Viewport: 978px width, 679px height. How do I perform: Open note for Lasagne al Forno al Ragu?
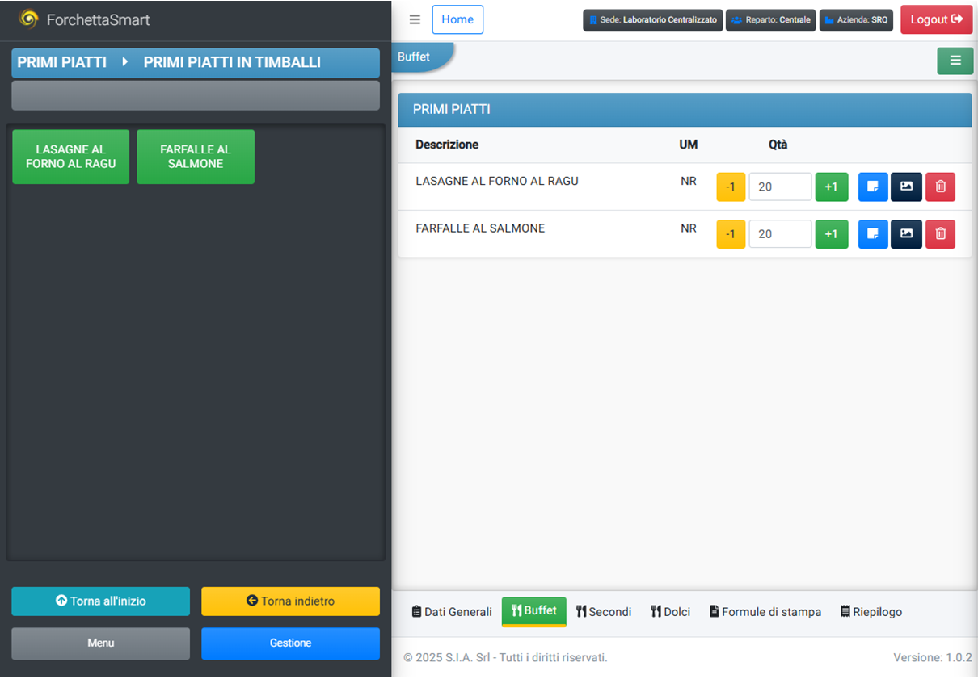click(873, 187)
